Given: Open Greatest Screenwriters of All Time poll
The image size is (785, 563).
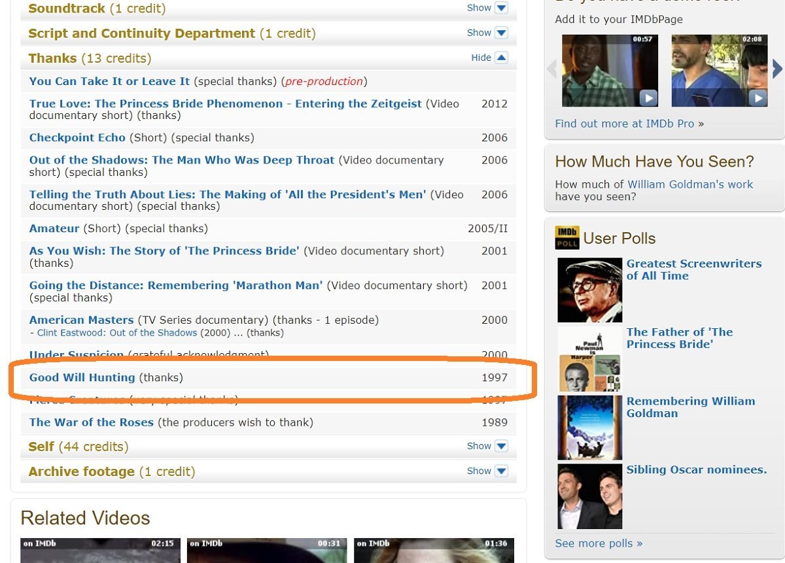Looking at the screenshot, I should point(694,269).
